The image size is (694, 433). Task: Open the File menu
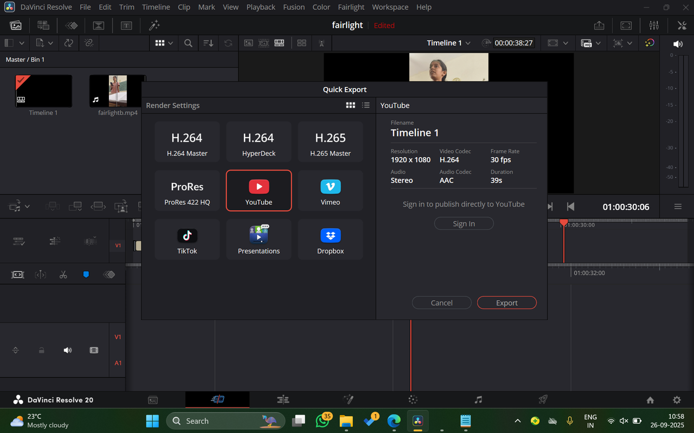pyautogui.click(x=85, y=7)
